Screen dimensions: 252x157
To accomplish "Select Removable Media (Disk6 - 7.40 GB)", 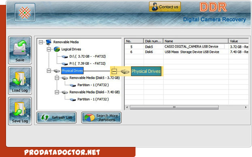I will pos(95,92).
